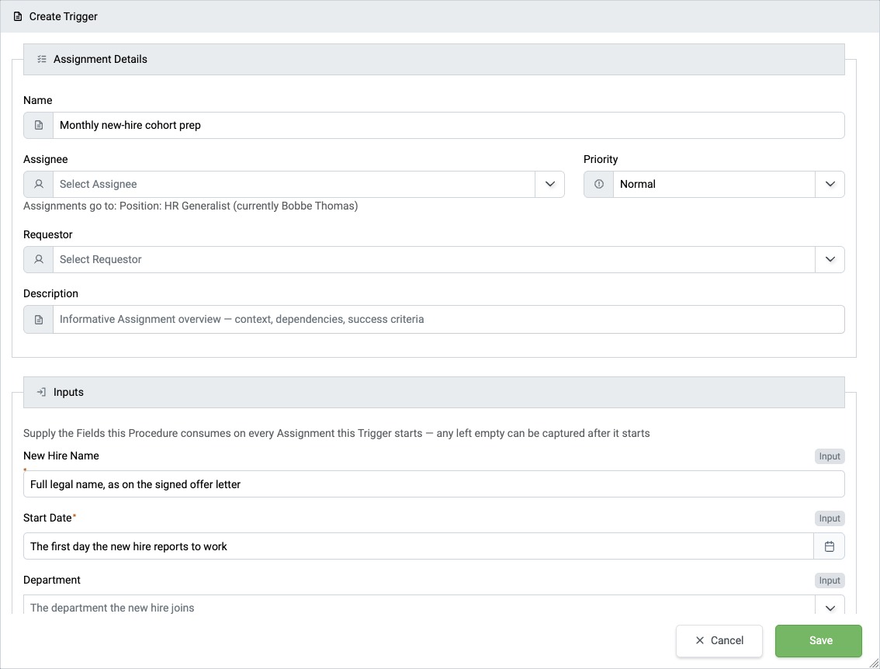880x669 pixels.
Task: Click the Assignee person icon
Action: pos(39,184)
